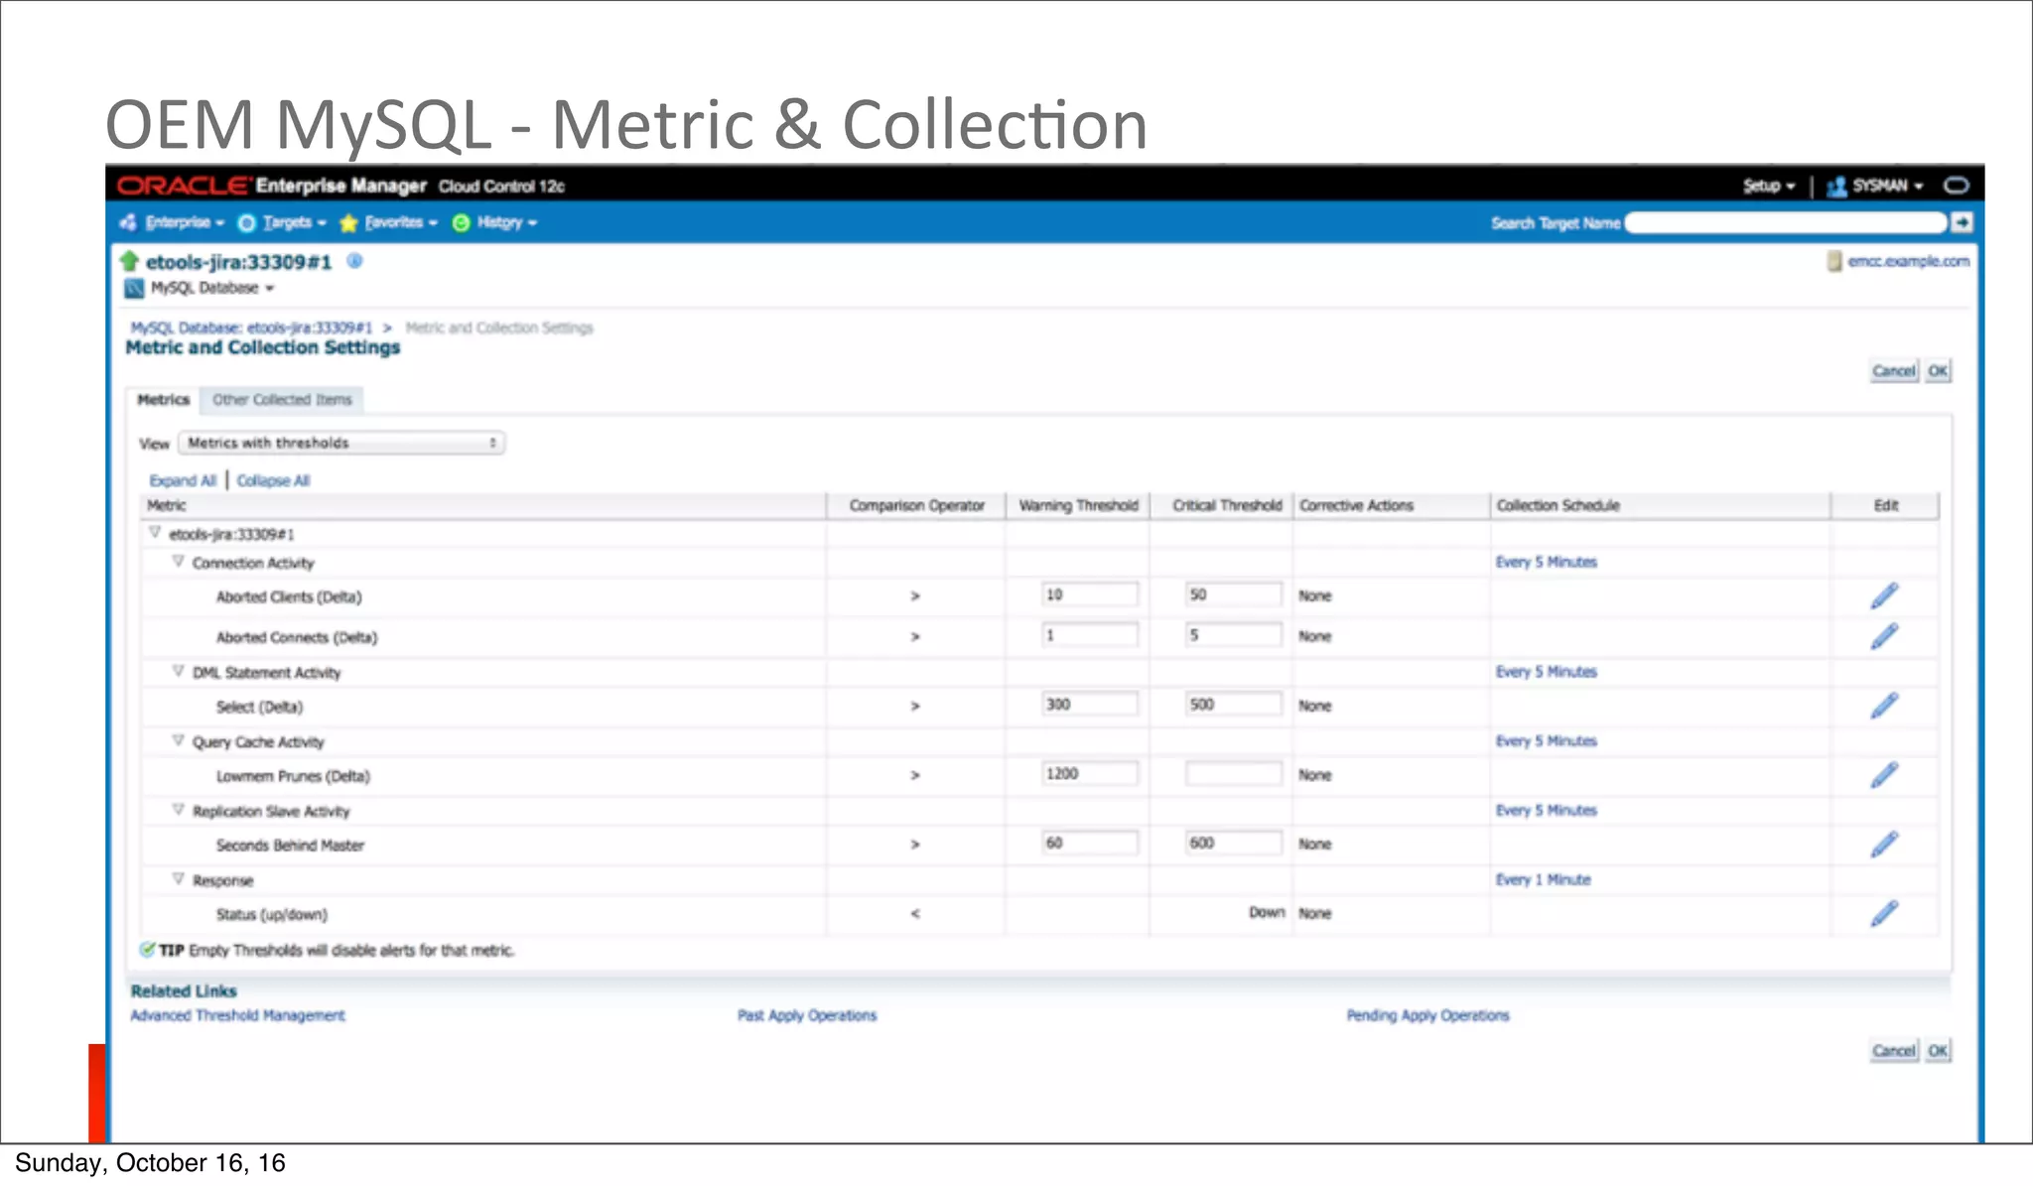Click bottom OK button
This screenshot has width=2033, height=1186.
[1938, 1050]
